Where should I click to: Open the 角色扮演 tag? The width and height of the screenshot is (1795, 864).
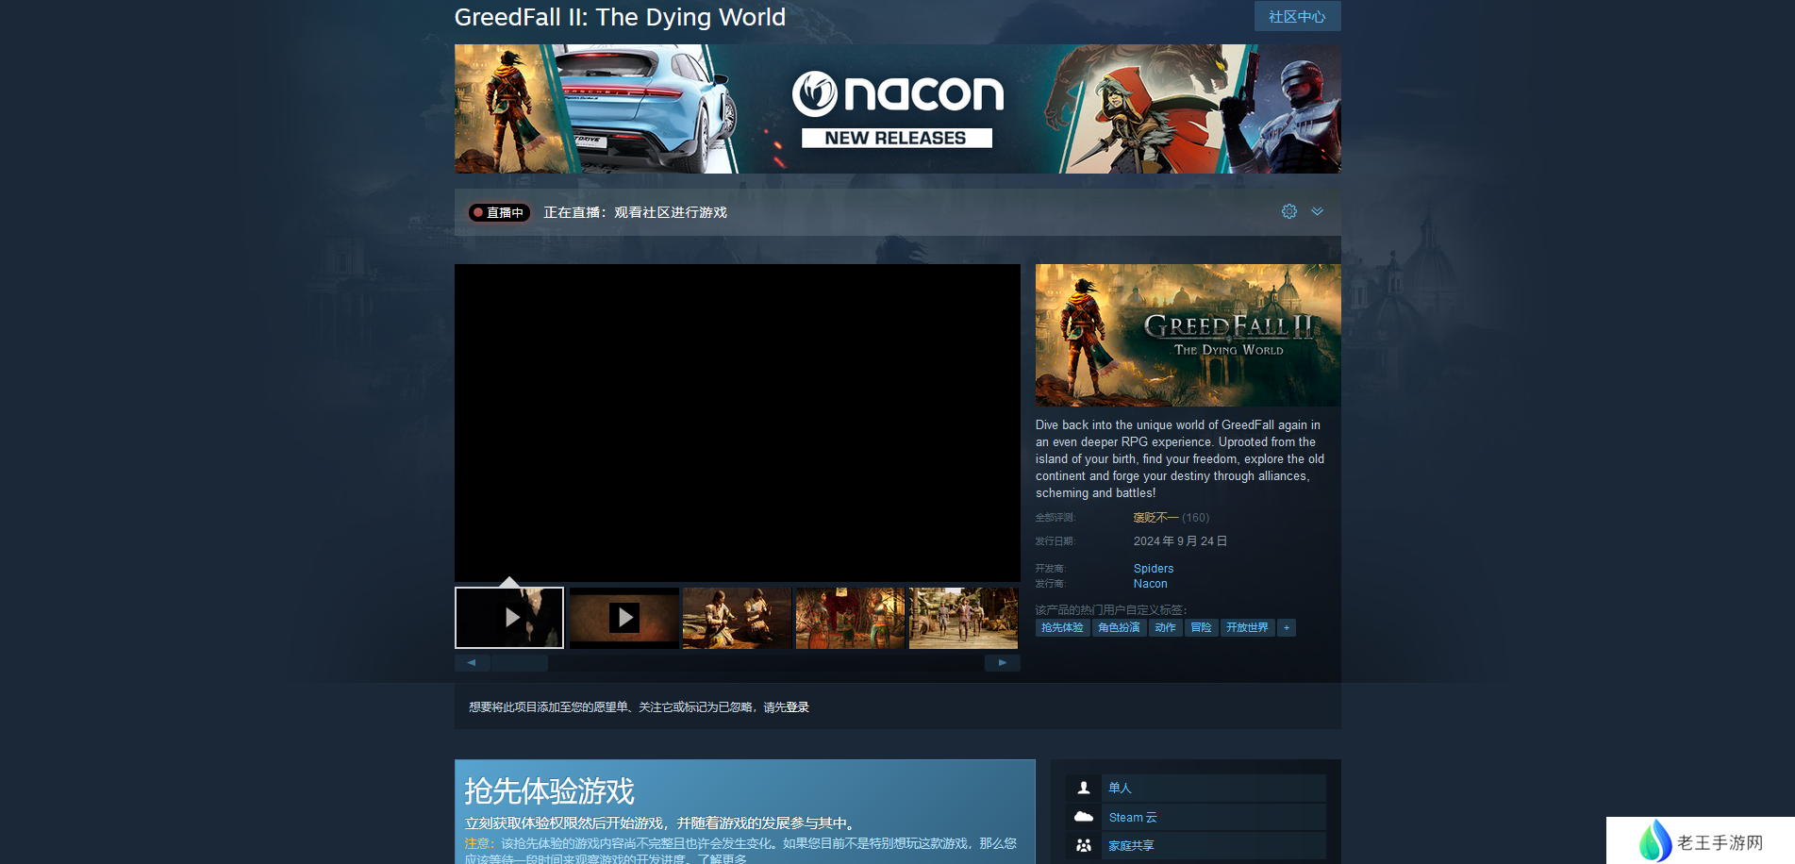(1119, 628)
